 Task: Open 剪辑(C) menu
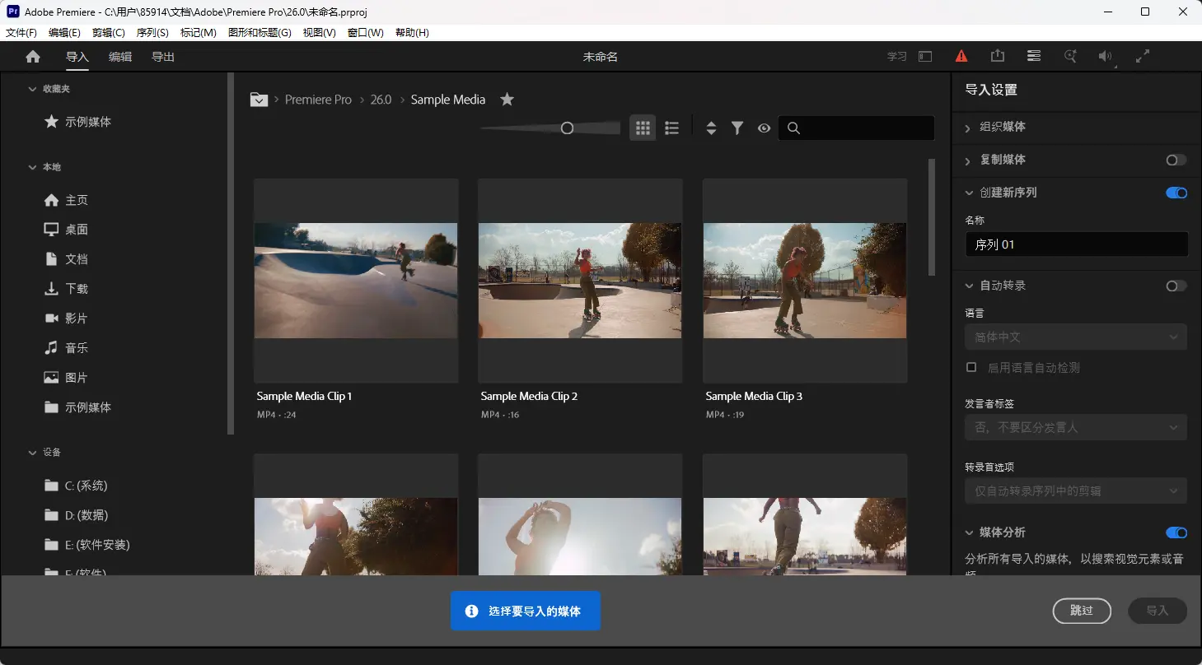tap(109, 33)
